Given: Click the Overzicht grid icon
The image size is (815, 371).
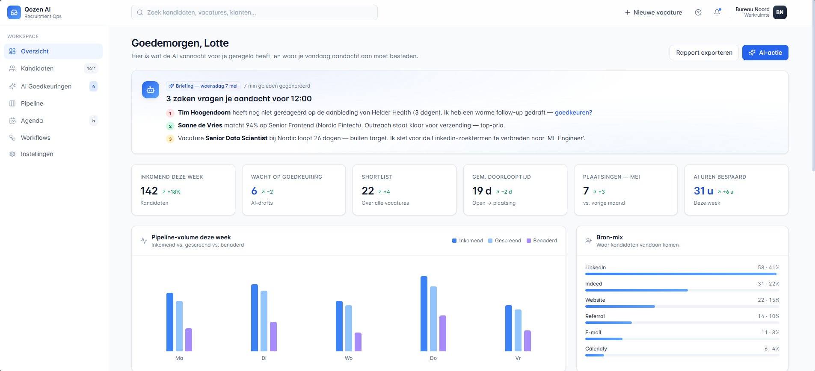Looking at the screenshot, I should pos(12,51).
